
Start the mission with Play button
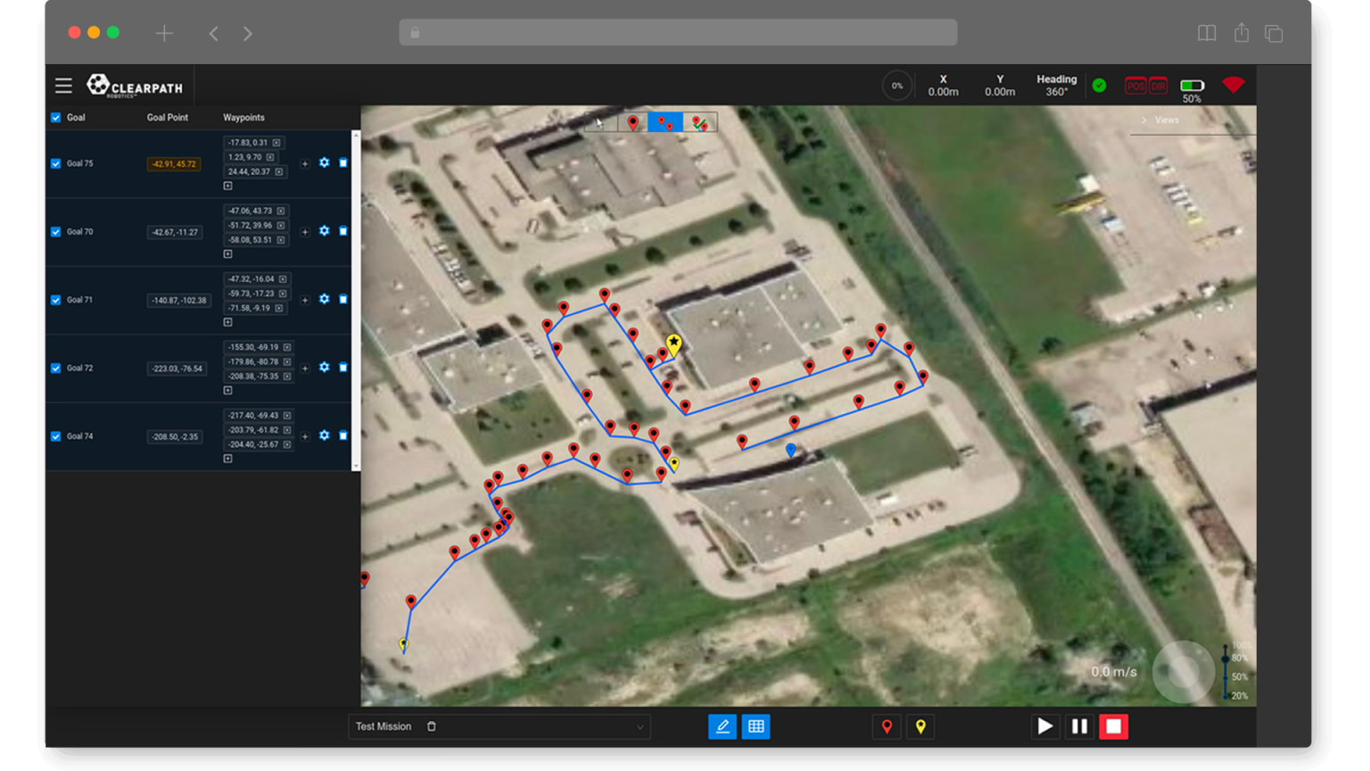tap(1044, 726)
